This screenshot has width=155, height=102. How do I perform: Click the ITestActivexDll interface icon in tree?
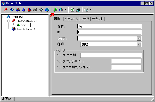pyautogui.click(x=14, y=21)
